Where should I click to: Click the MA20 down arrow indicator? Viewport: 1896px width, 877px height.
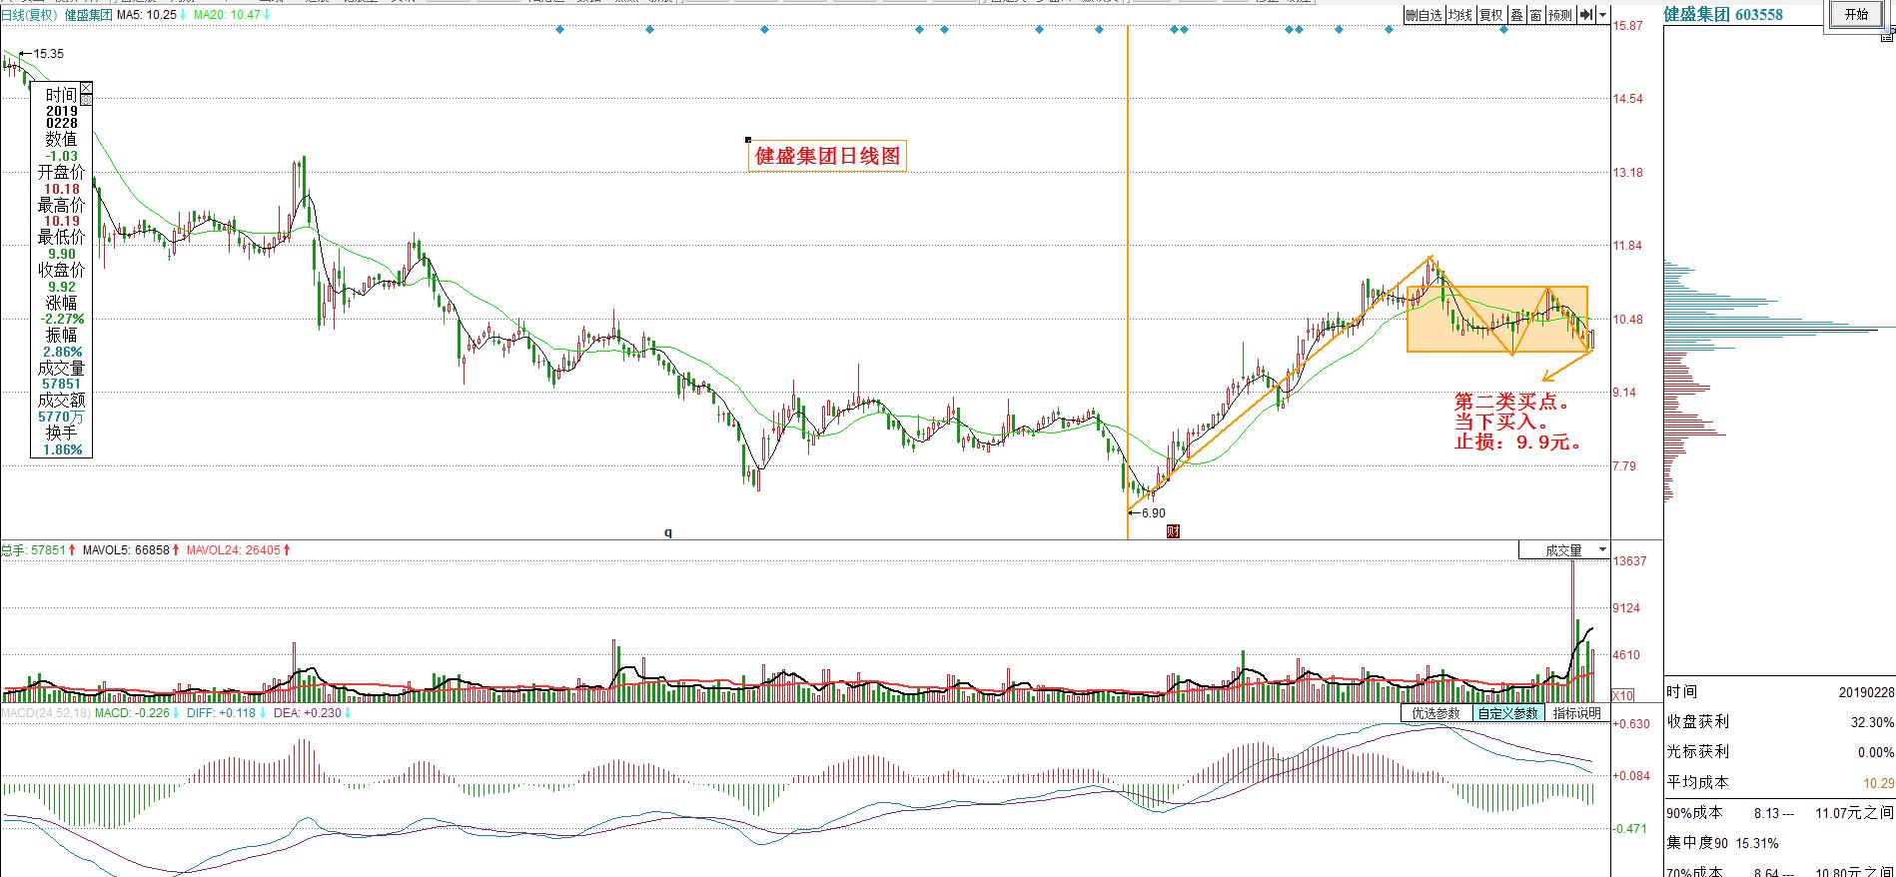click(268, 15)
